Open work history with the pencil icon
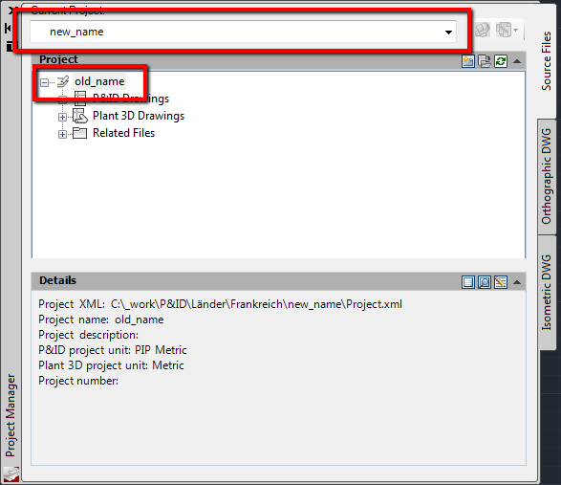 tap(501, 282)
